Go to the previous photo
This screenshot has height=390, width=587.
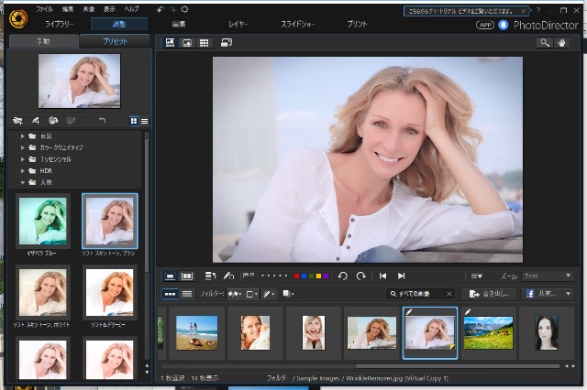[382, 276]
